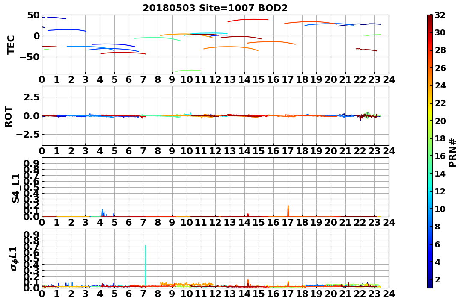Click the σφL1 y-axis label
The image size is (461, 303).
pos(14,259)
